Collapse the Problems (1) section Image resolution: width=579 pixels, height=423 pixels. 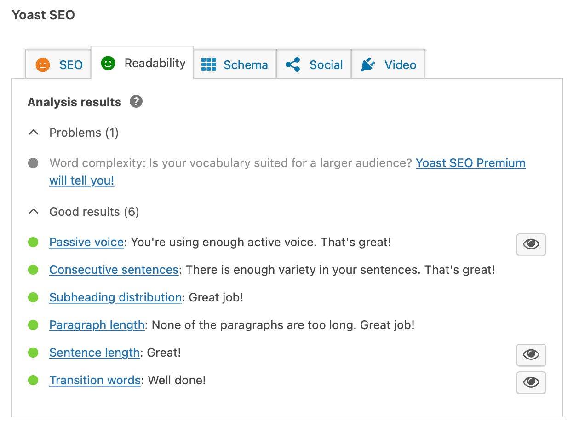33,133
